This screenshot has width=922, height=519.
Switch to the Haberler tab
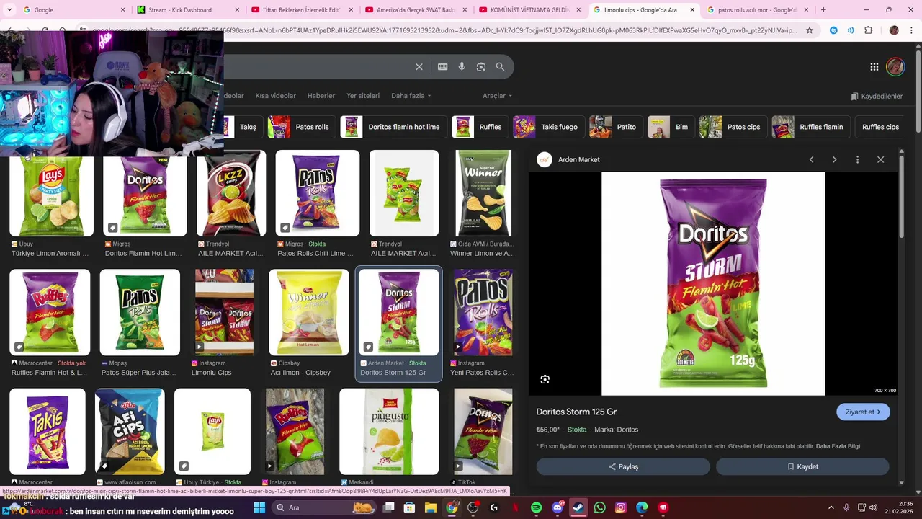(x=321, y=96)
